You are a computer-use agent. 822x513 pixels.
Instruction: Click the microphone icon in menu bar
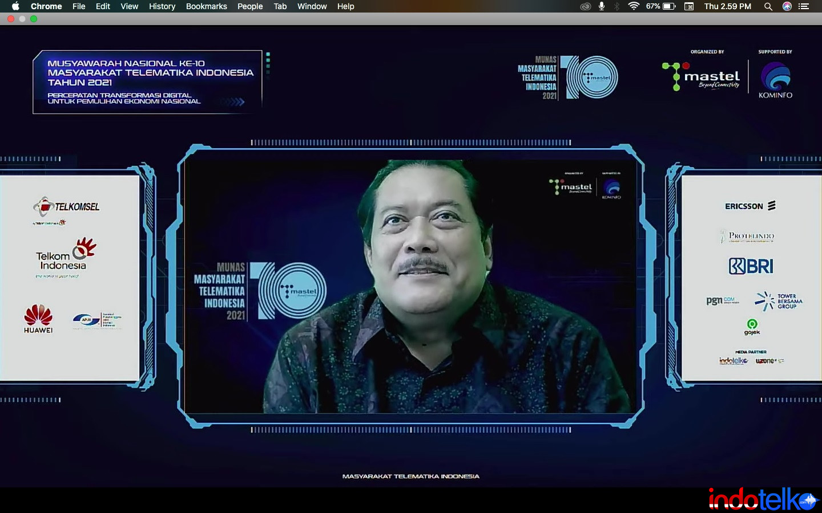click(x=602, y=6)
